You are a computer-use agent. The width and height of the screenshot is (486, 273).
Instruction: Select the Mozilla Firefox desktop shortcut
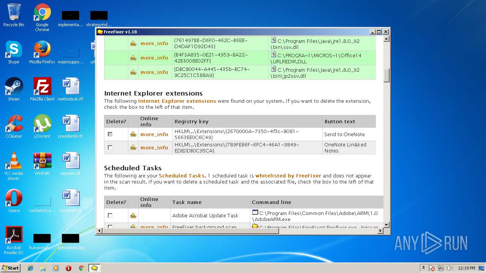[42, 52]
